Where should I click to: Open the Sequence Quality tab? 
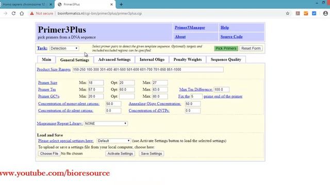tap(226, 60)
